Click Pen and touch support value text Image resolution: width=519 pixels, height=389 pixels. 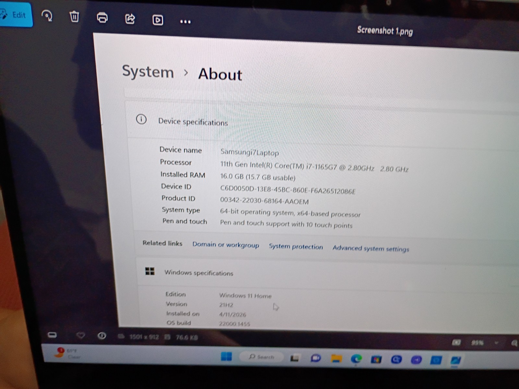(x=286, y=224)
